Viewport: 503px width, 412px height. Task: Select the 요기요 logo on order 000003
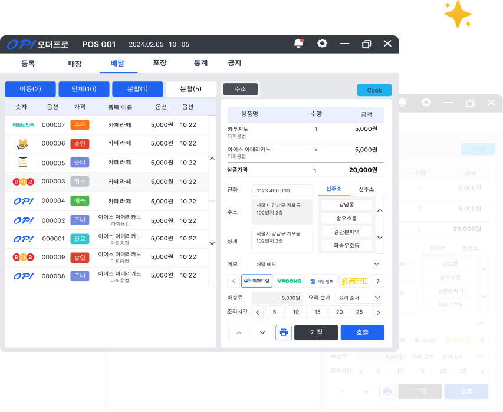23,182
